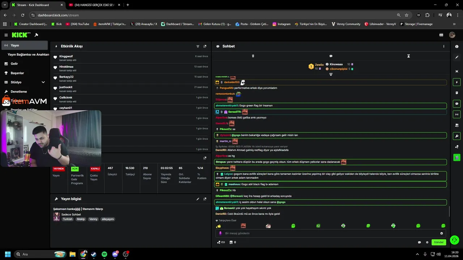The image size is (463, 260).
Task: Click info icon in right toolbar
Action: (x=457, y=47)
